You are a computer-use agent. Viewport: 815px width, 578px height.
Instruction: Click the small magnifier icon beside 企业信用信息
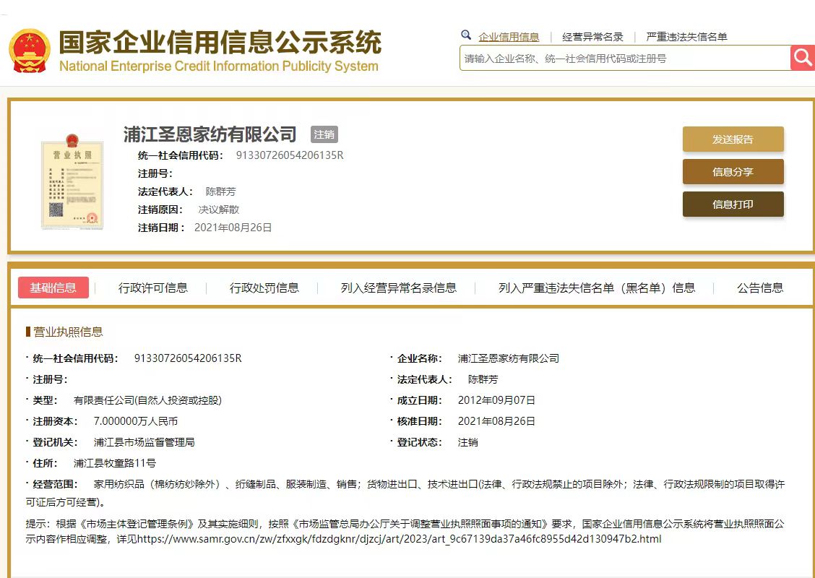pyautogui.click(x=466, y=36)
